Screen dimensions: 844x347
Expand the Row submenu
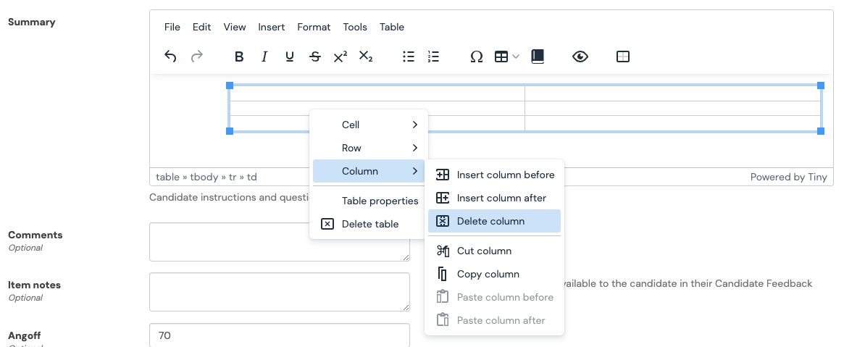click(x=369, y=148)
